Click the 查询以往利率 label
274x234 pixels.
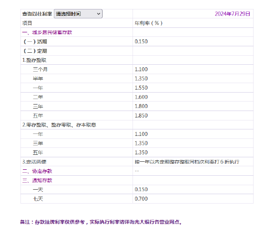point(37,14)
